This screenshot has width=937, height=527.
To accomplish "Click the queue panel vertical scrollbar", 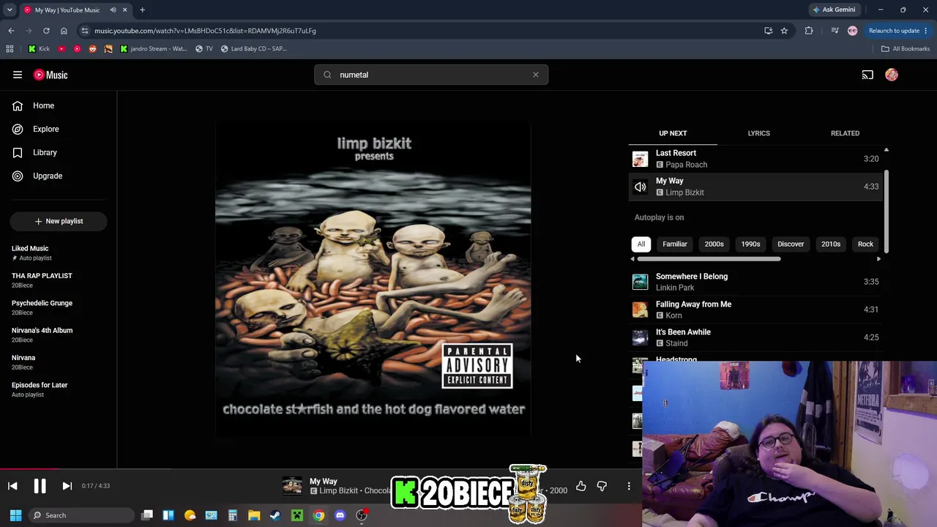I will coord(886,212).
